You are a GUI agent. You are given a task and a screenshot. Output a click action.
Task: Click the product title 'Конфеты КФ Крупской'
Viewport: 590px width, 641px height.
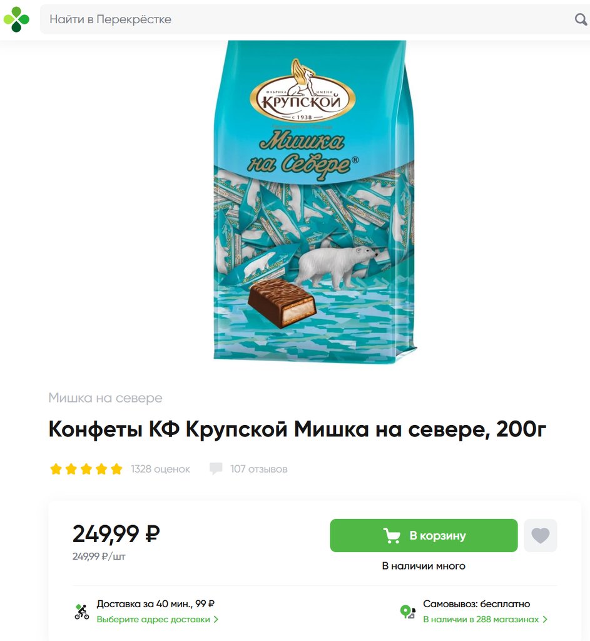pos(168,429)
